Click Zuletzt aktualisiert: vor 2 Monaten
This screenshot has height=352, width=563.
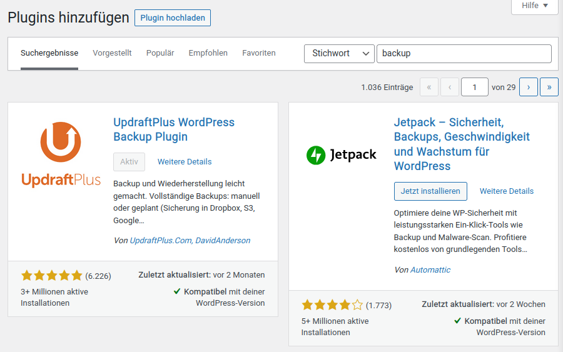point(201,275)
